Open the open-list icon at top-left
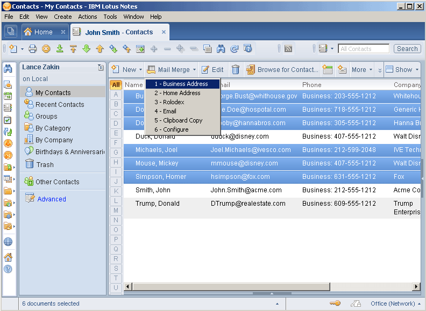 (11, 32)
